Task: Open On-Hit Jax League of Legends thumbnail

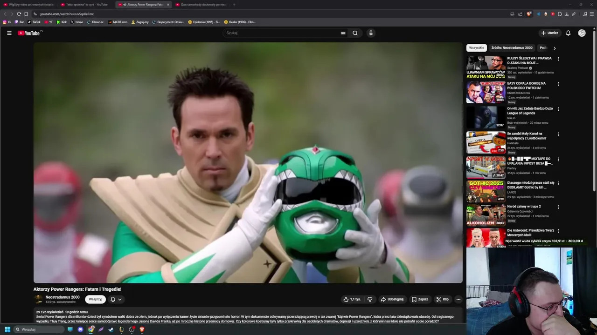Action: (486, 117)
